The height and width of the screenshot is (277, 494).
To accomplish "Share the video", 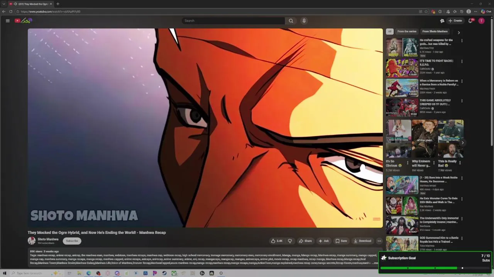I will click(x=305, y=241).
